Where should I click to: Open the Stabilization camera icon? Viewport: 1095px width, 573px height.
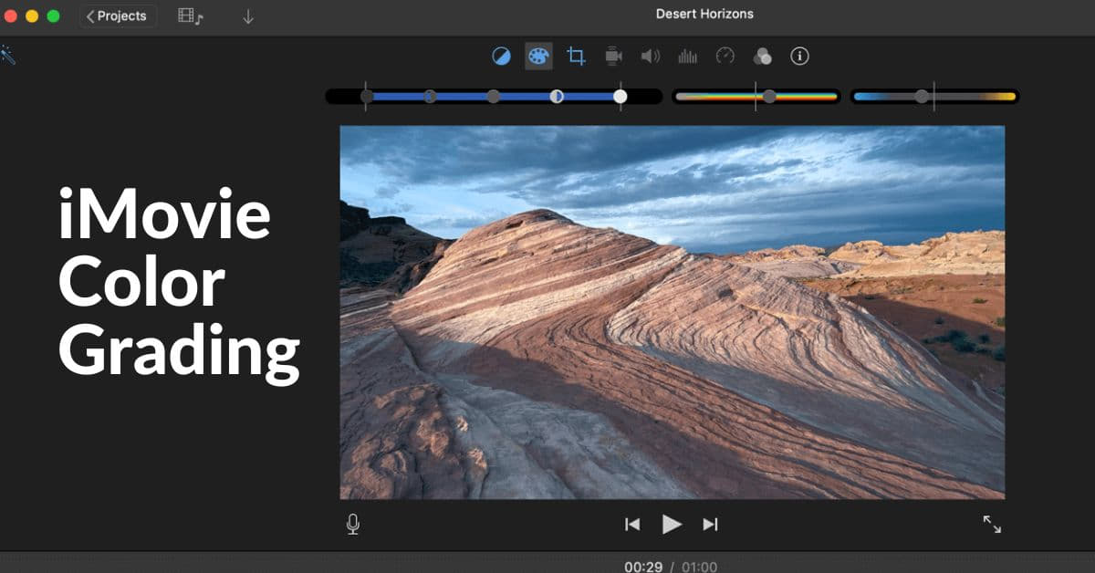pyautogui.click(x=613, y=57)
